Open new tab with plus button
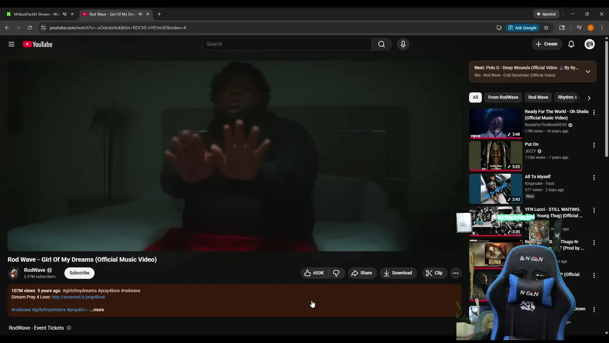Screen dimensions: 609x343 click(159, 14)
